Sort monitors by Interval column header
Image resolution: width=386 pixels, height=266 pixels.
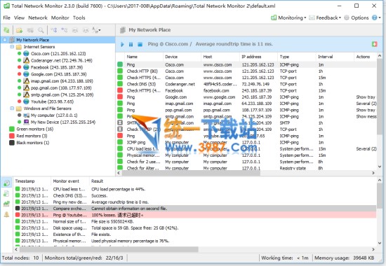point(335,57)
